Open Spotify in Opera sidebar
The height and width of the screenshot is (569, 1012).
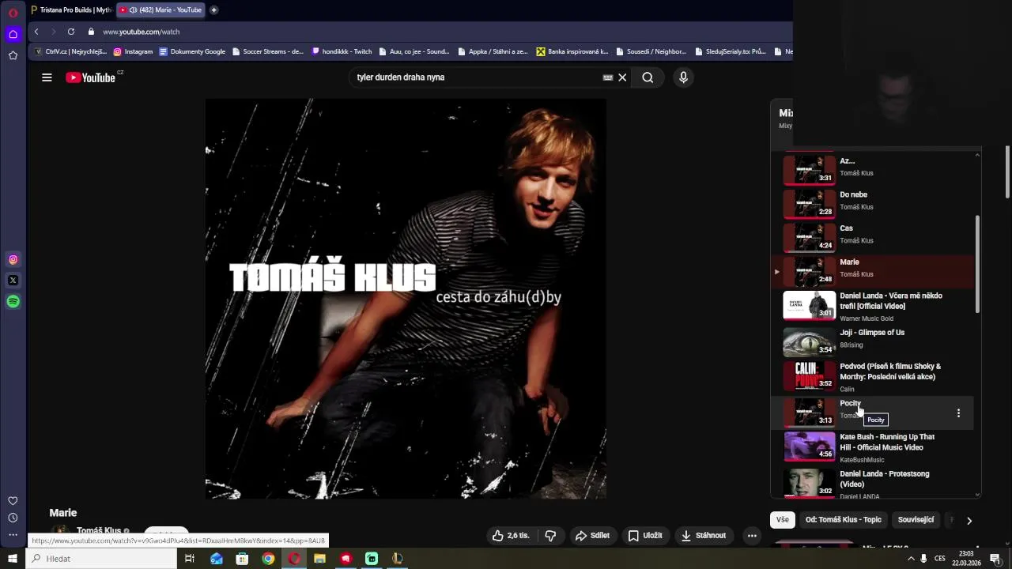coord(13,302)
